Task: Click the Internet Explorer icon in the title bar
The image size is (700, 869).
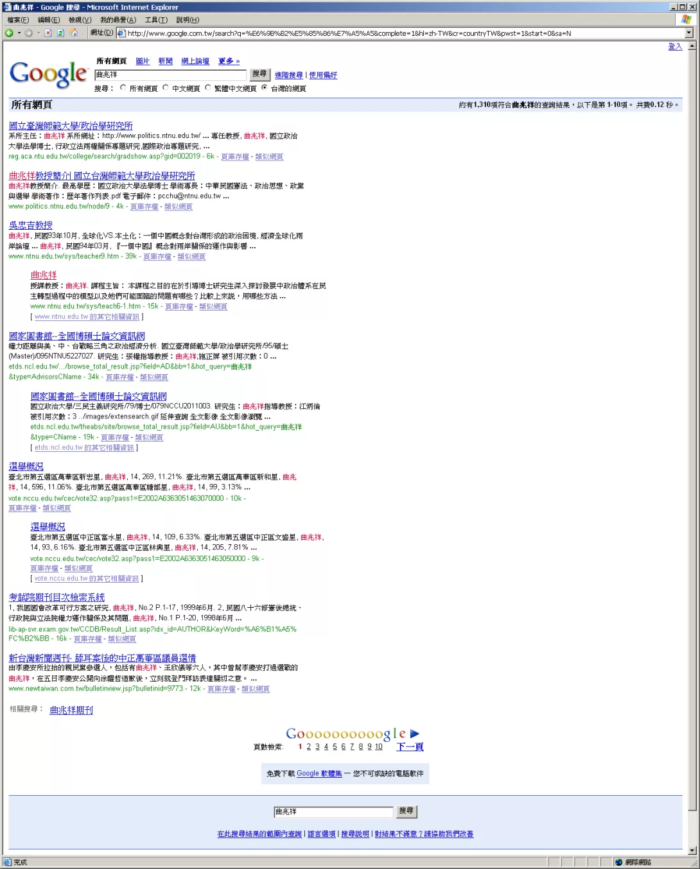Action: pyautogui.click(x=8, y=7)
